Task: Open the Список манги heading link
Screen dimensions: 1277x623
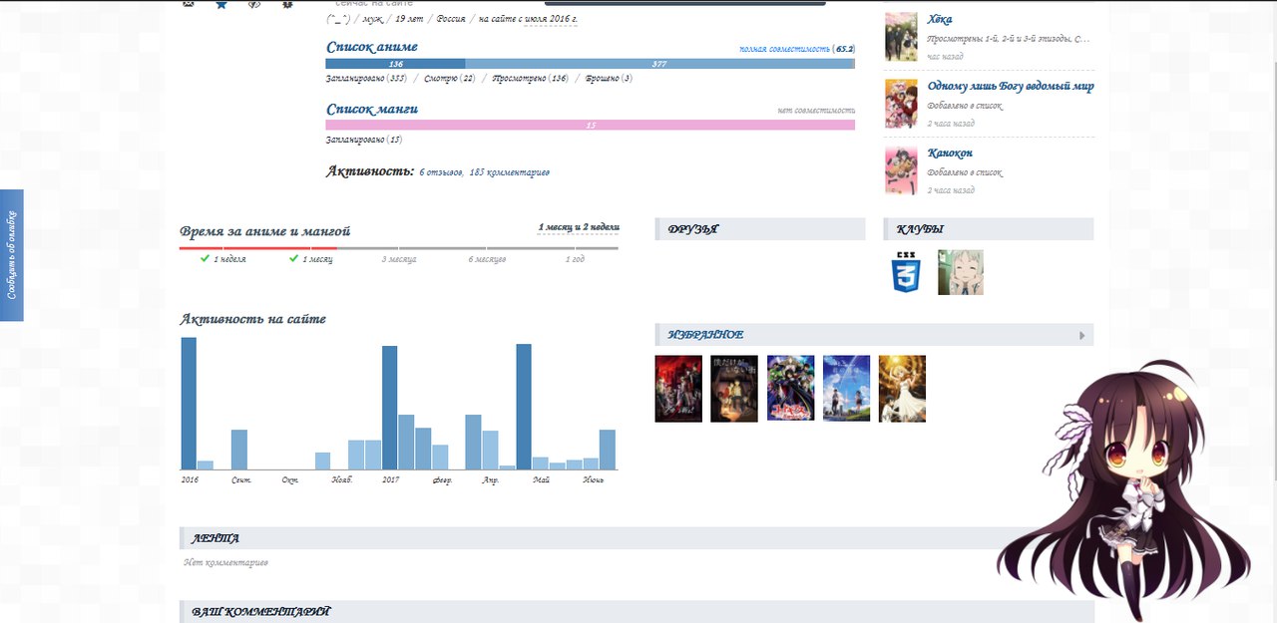Action: [372, 109]
